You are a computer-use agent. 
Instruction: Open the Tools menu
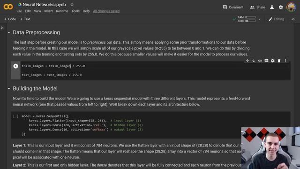pyautogui.click(x=75, y=11)
